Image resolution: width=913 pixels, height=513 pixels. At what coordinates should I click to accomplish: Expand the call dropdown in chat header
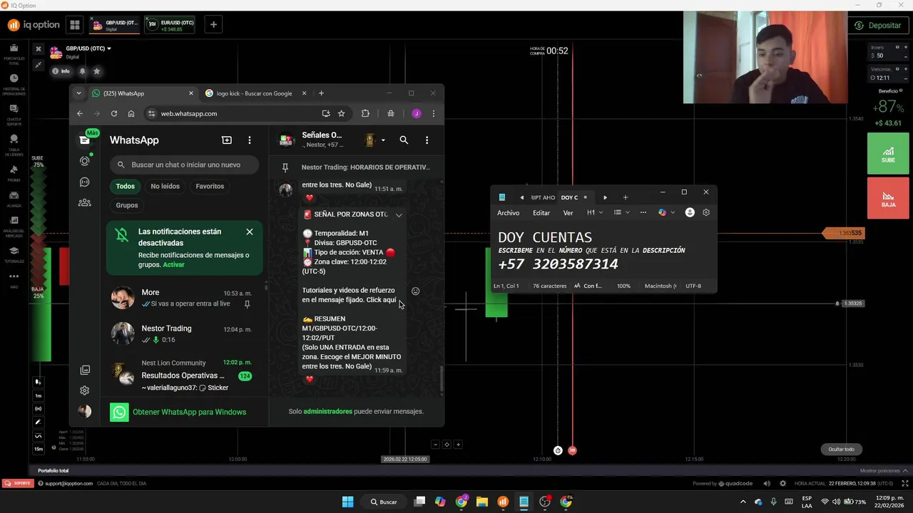point(383,140)
